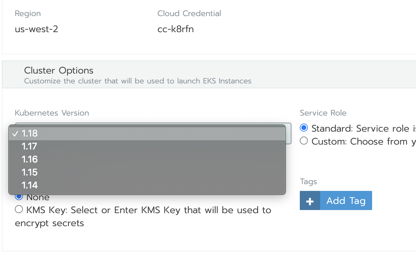Click the checkmark next to version 1.18
Screen dimensions: 416x257
(15, 133)
